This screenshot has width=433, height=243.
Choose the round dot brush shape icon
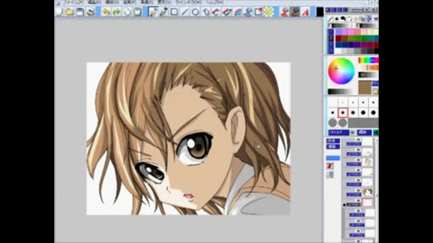point(336,19)
